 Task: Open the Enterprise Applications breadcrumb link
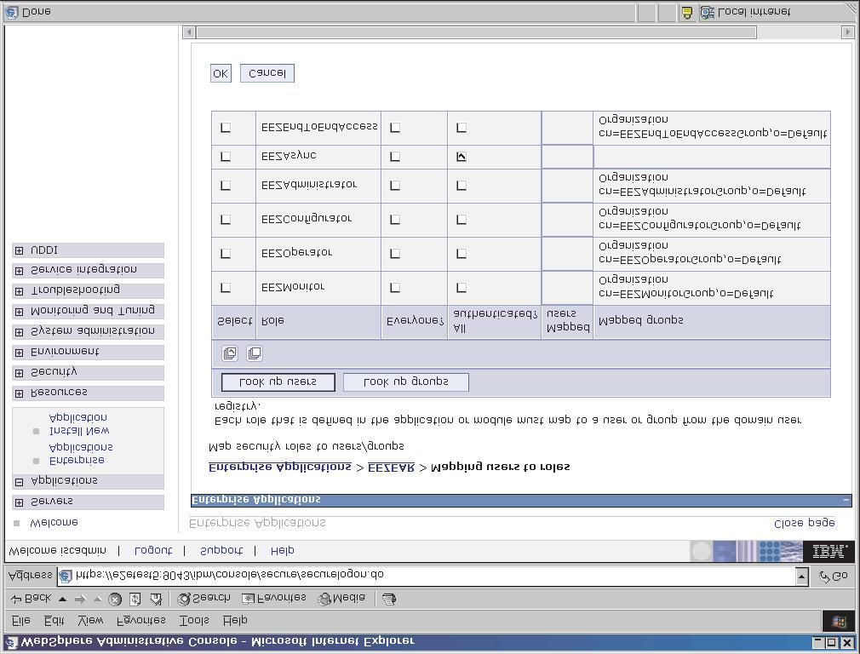point(280,467)
